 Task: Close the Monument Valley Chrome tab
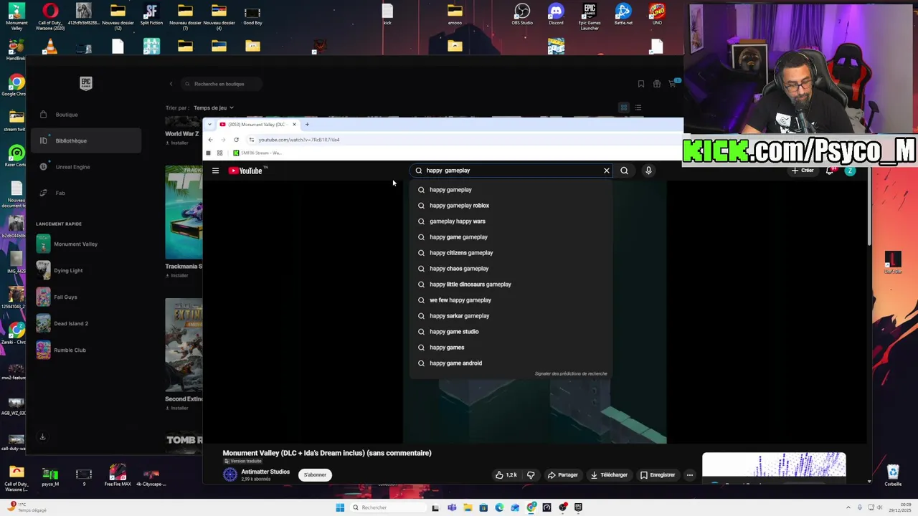click(x=294, y=125)
